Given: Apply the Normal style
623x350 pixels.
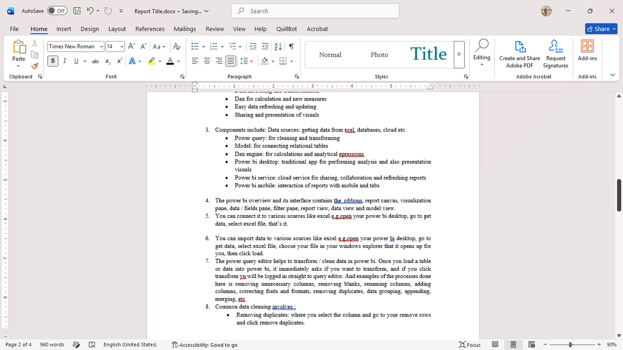Looking at the screenshot, I should tap(330, 54).
